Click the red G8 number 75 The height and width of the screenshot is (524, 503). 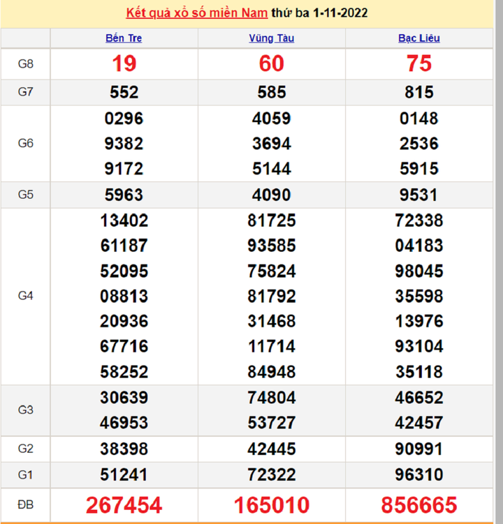(x=419, y=64)
